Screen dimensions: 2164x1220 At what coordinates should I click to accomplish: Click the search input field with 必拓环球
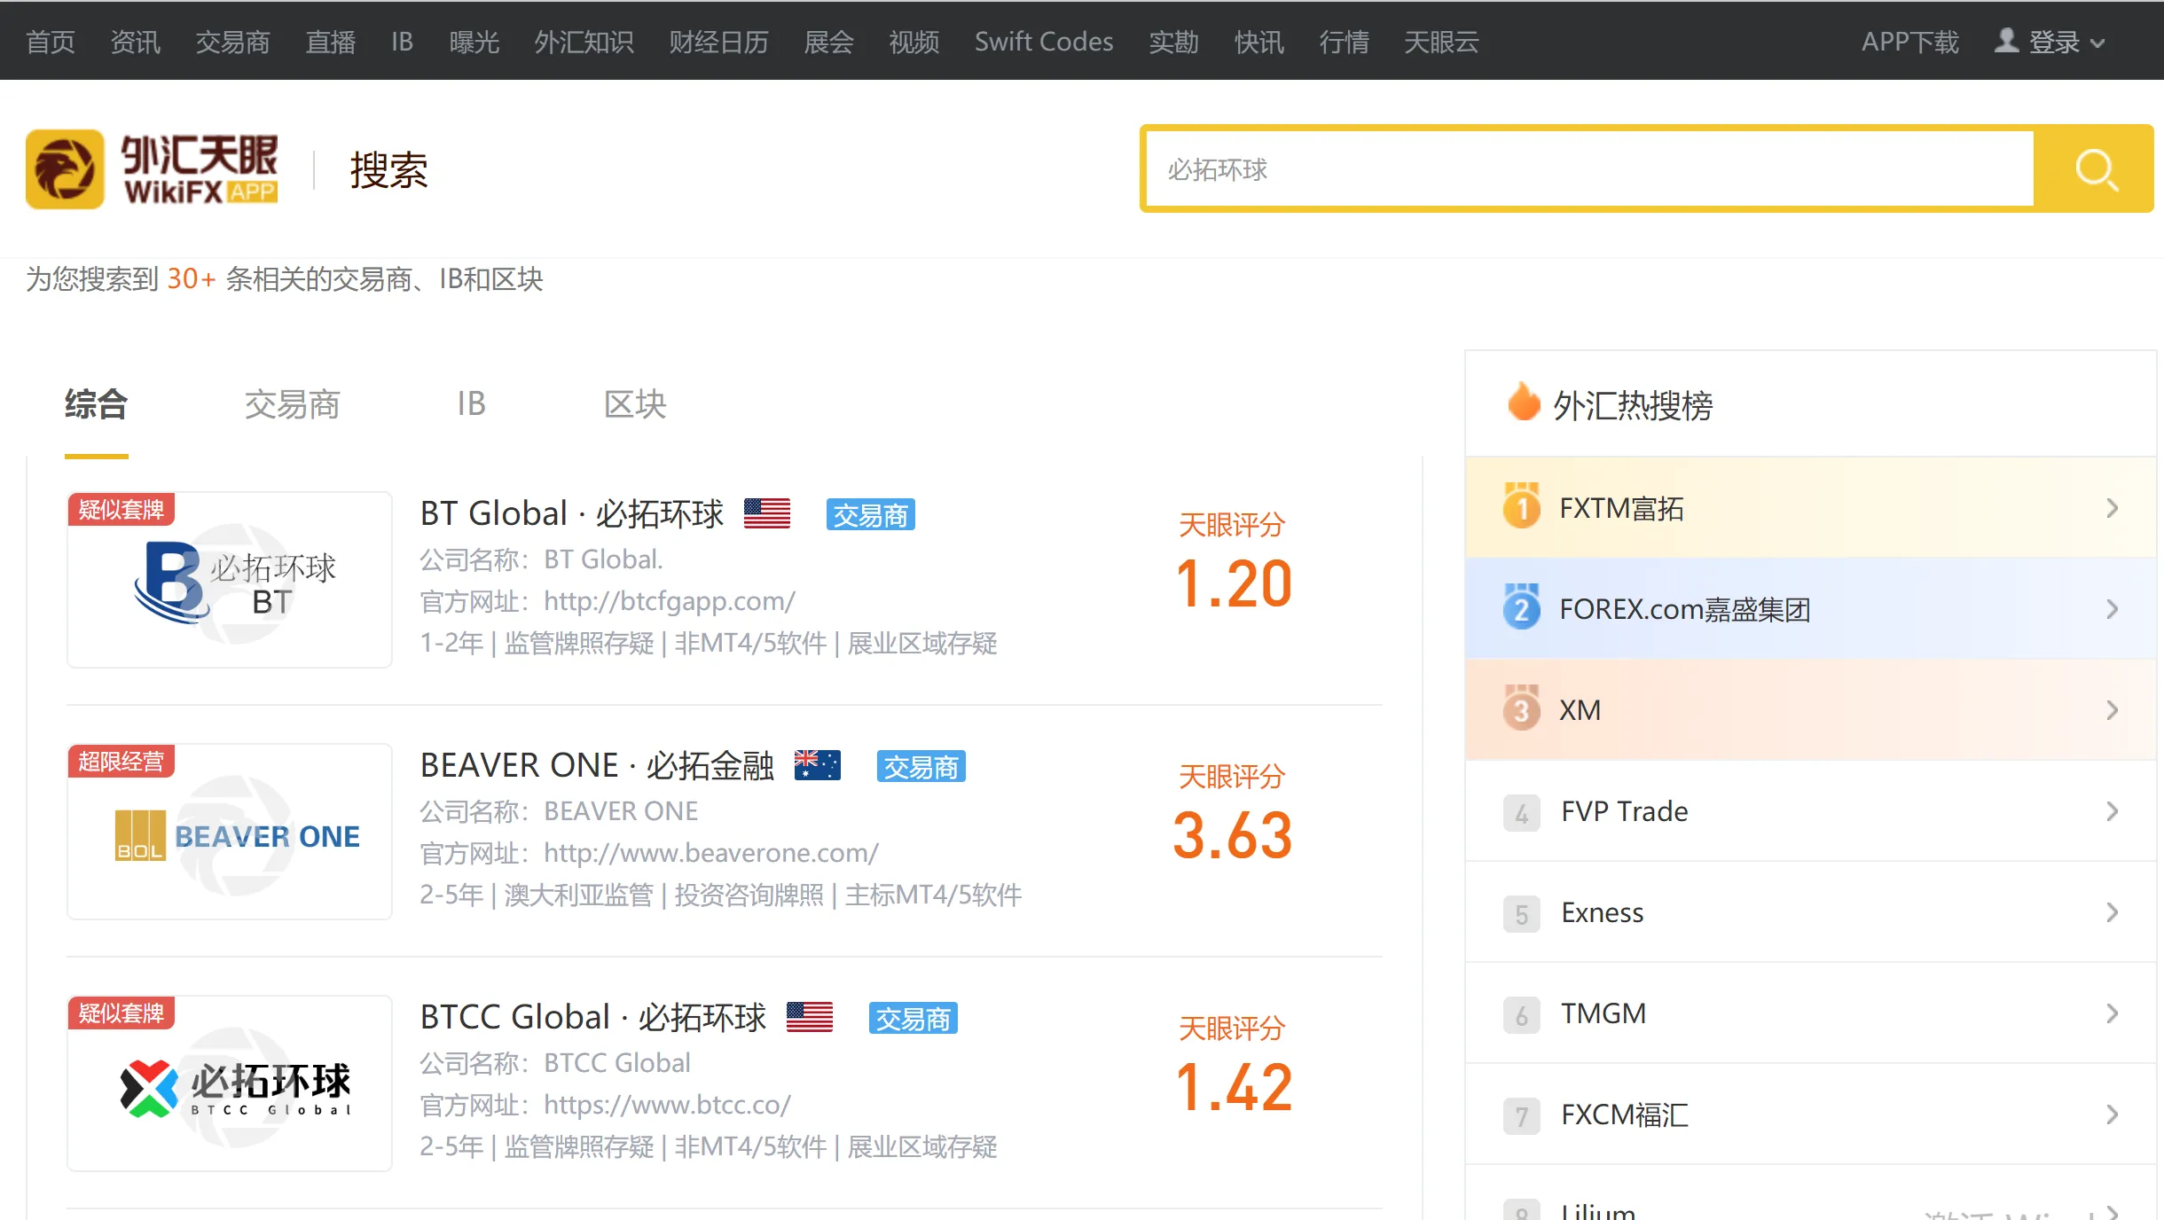click(1589, 169)
